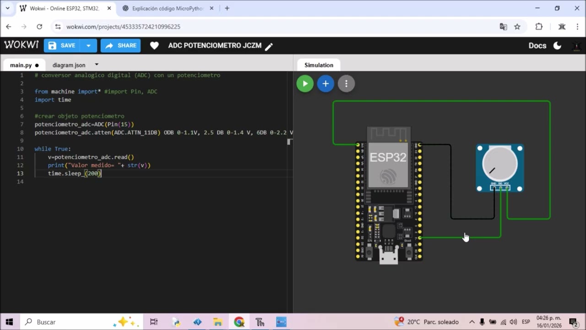Toggle dark mode with the moon icon
Viewport: 586px width, 330px height.
[557, 45]
